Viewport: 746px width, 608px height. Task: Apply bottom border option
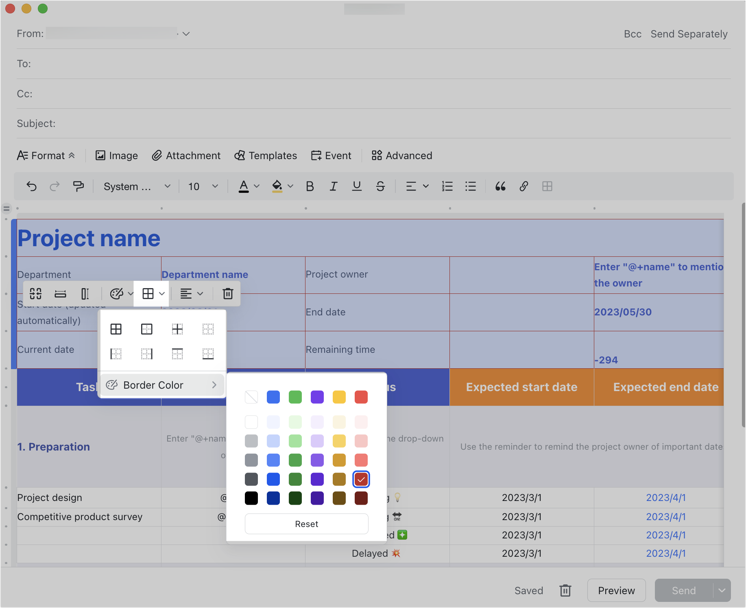tap(208, 354)
